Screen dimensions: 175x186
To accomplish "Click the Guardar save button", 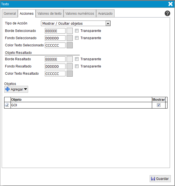I will [160, 179].
